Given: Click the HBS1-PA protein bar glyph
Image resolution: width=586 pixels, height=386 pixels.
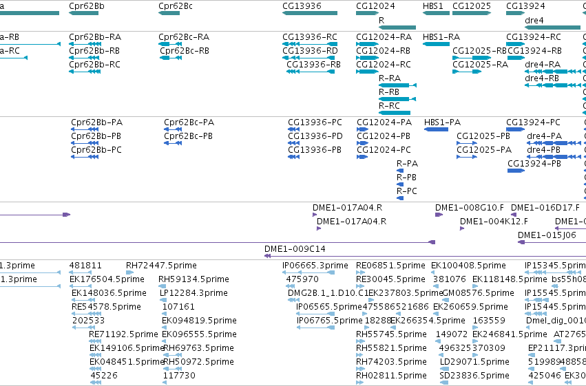Looking at the screenshot, I should [x=436, y=129].
